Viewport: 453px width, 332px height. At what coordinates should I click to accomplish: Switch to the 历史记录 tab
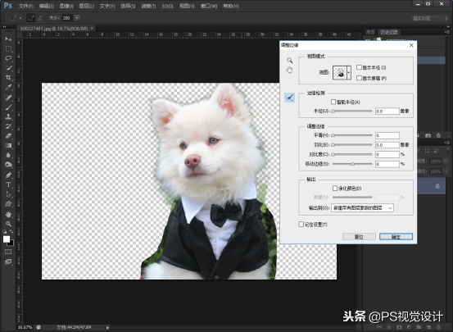click(389, 32)
